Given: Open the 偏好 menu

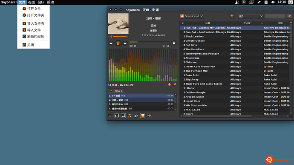Looking at the screenshot, I should [40, 2].
